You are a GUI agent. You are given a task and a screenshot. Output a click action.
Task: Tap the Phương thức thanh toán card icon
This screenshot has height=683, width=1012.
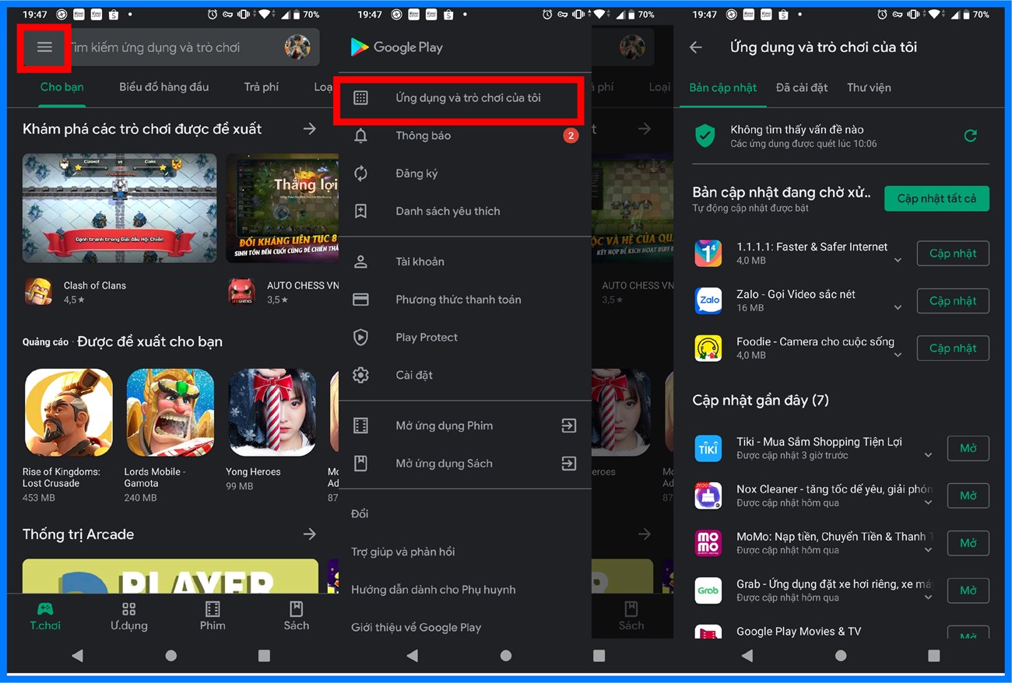360,299
